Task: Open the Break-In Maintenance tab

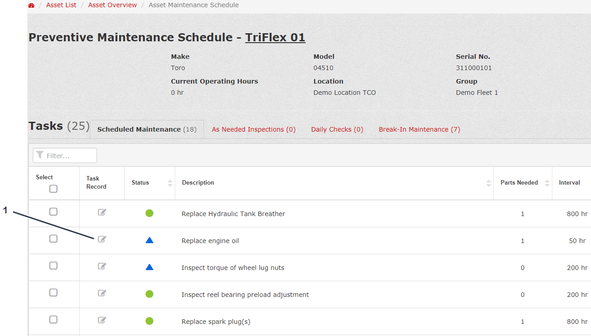Action: point(419,129)
